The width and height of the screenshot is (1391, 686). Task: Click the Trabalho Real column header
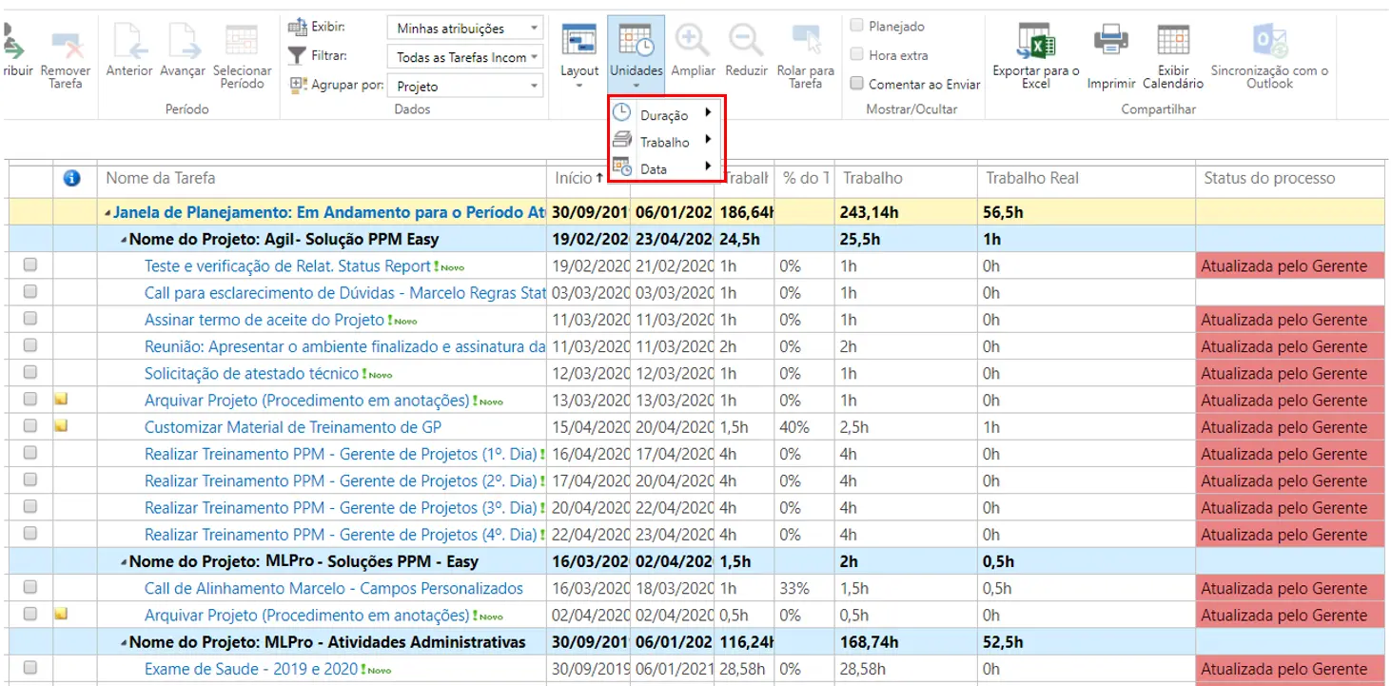(1032, 178)
